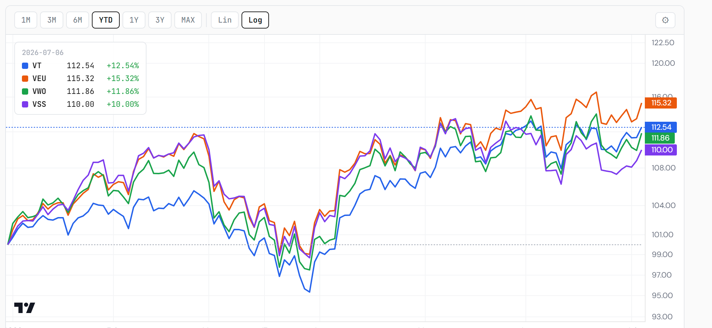Viewport: 712px width, 328px height.
Task: Click the 99.00 axis label
Action: click(x=662, y=255)
